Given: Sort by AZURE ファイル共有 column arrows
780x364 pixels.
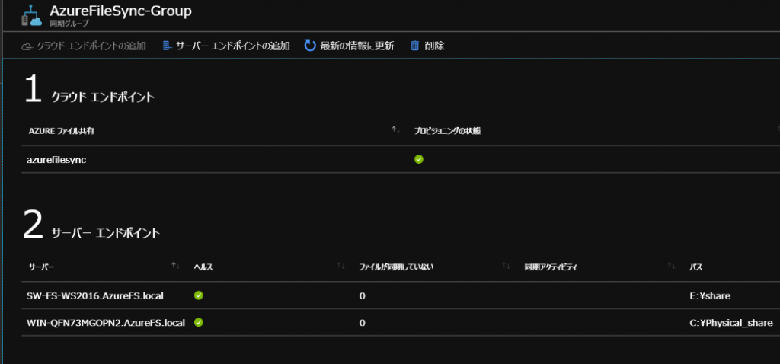Looking at the screenshot, I should click(x=396, y=129).
